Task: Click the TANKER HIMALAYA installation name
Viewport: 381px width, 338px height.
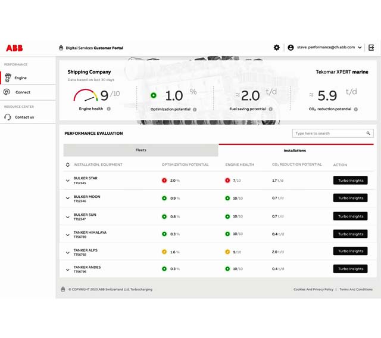Action: click(x=90, y=232)
